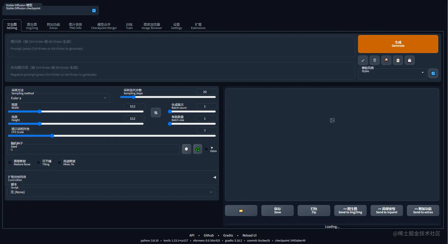Open the Extras tab
Screen dimensions: 448x244
(x=53, y=26)
